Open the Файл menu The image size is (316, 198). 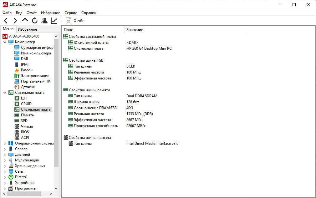(x=7, y=13)
